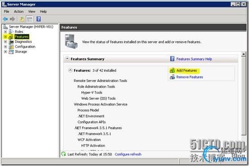Click the Features node icon in tree
Screen dimensions: 249x166
tap(11, 37)
